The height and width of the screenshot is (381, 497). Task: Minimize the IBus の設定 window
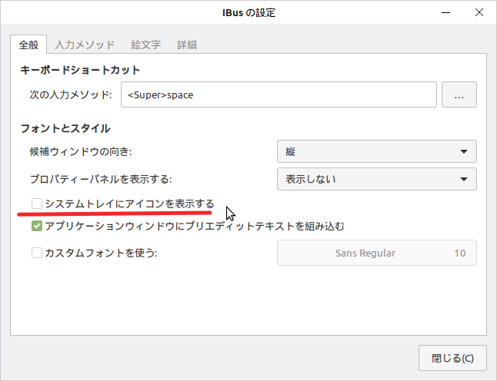coord(446,12)
